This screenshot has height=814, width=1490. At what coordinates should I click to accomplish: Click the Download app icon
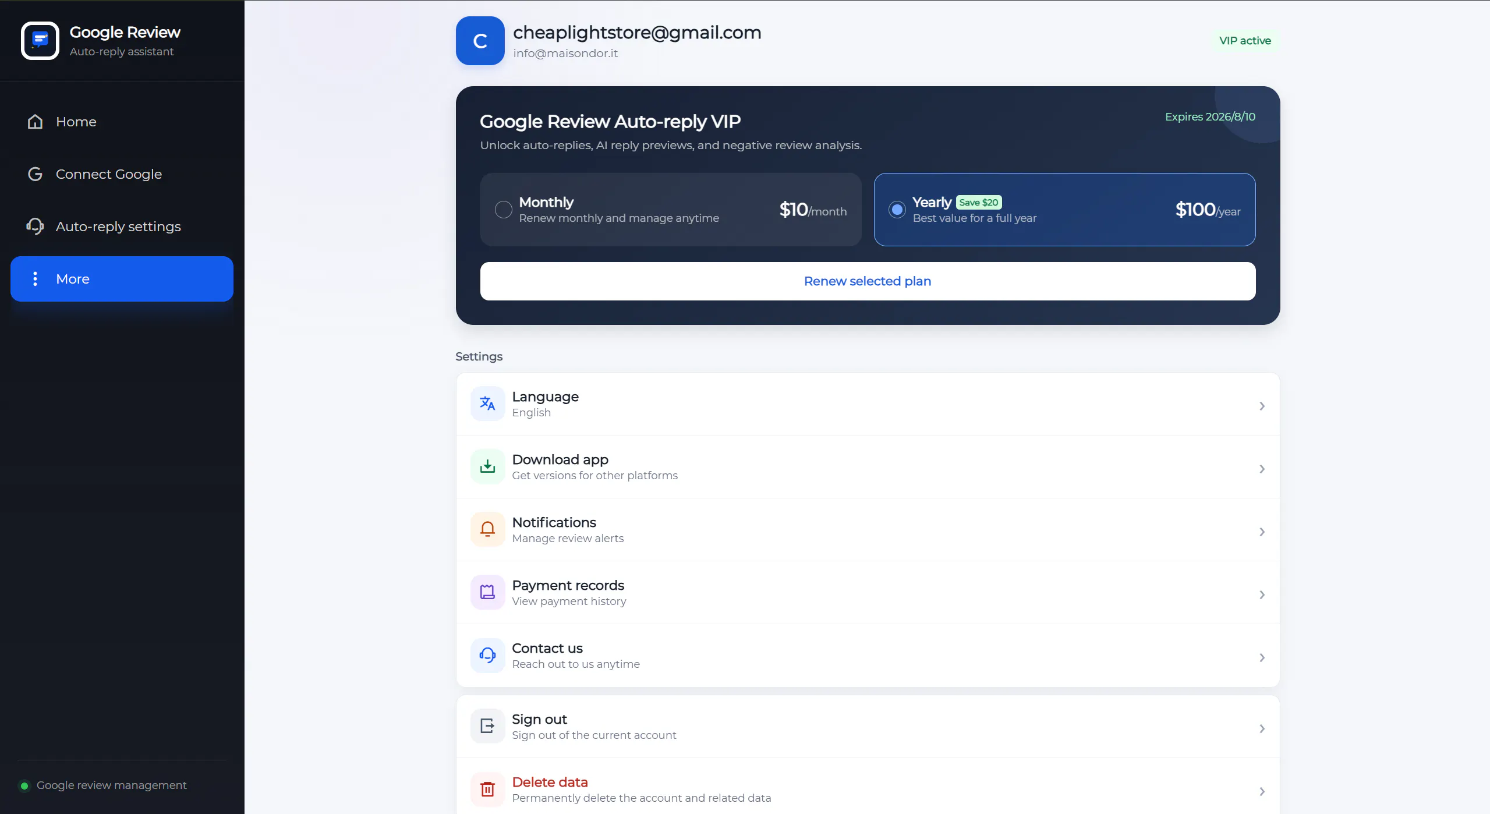[x=488, y=466]
